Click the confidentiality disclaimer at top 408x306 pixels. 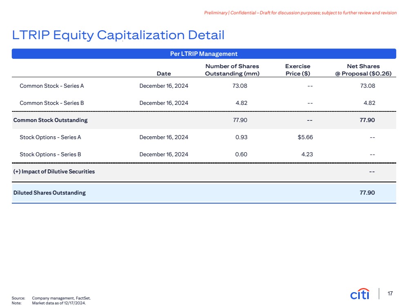pyautogui.click(x=300, y=13)
